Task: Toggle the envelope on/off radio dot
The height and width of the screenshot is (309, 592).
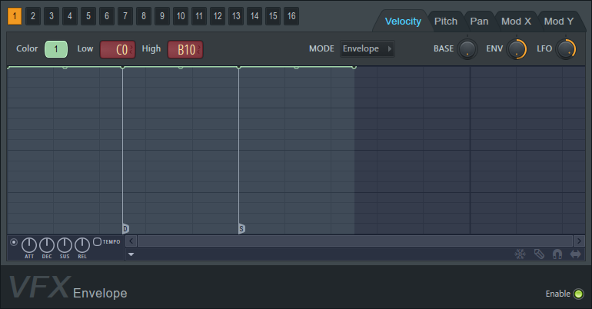Action: point(14,242)
